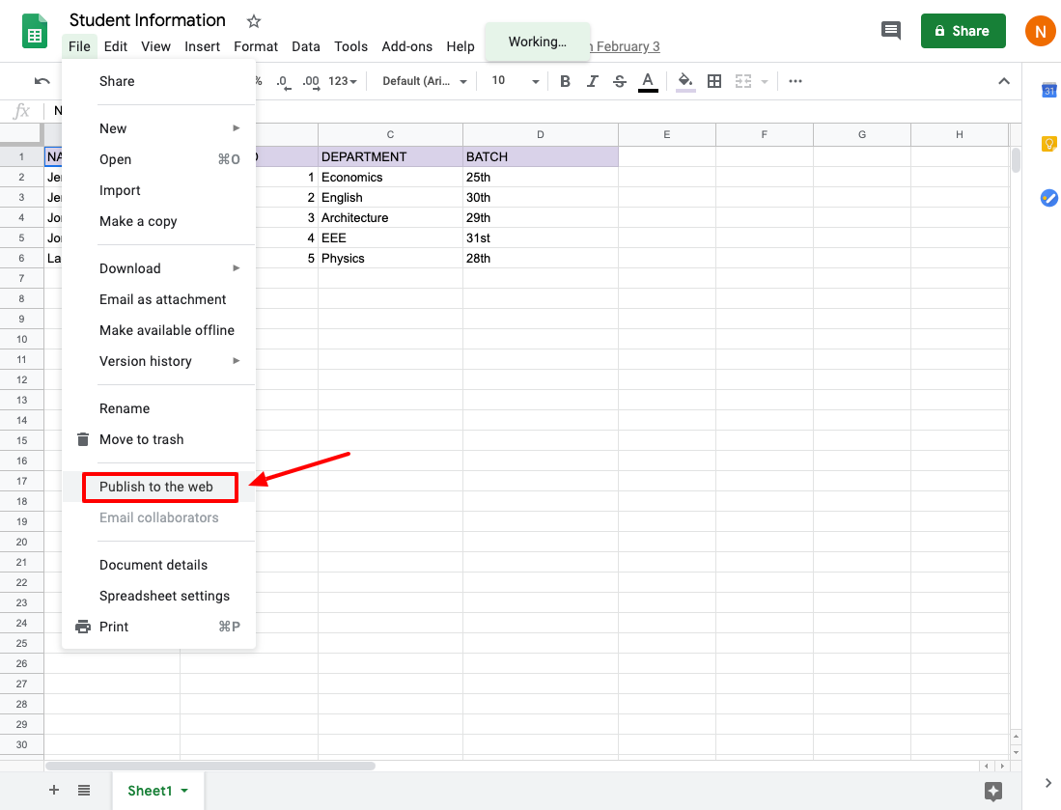Apply strikethrough formatting

(x=619, y=81)
